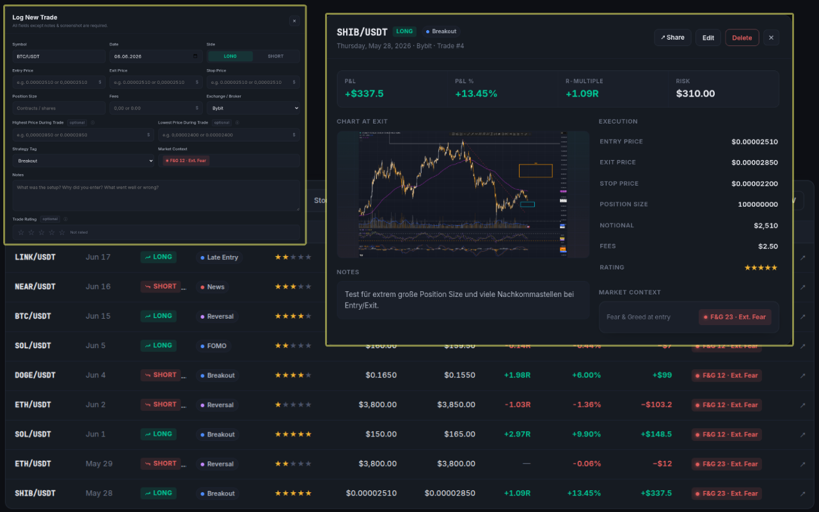819x512 pixels.
Task: Click info icon beside Lowest Price During Trade
Action: pos(237,122)
